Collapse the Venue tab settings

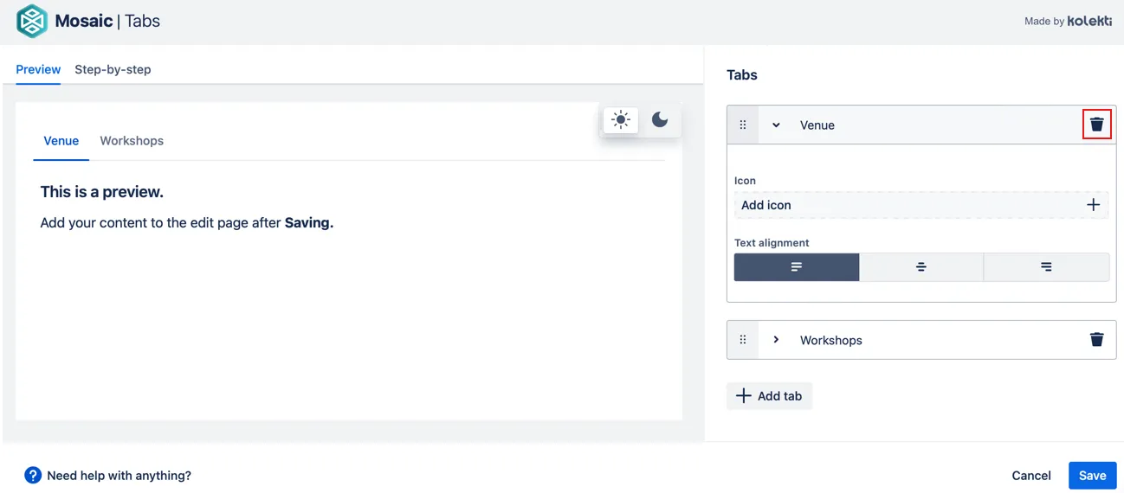tap(776, 125)
